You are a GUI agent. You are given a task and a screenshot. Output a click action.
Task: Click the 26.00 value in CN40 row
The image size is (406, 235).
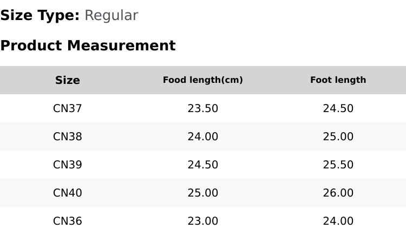click(338, 193)
